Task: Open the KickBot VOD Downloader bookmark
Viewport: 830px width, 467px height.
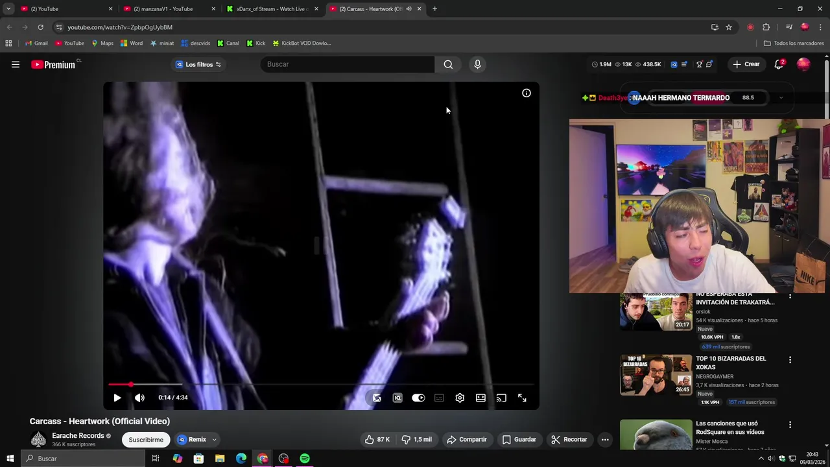Action: 302,43
